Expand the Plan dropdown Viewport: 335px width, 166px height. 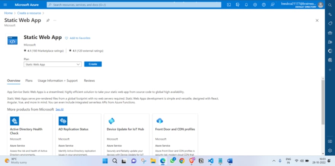[x=53, y=64]
